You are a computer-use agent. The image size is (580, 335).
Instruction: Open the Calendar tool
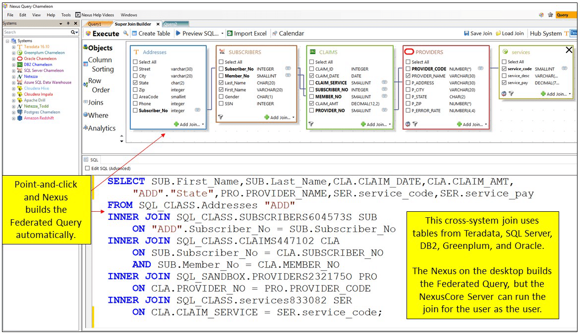[288, 34]
